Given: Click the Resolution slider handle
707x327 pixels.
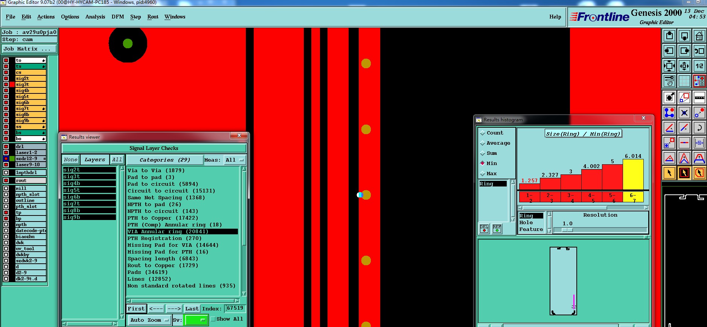Looking at the screenshot, I should [x=567, y=230].
